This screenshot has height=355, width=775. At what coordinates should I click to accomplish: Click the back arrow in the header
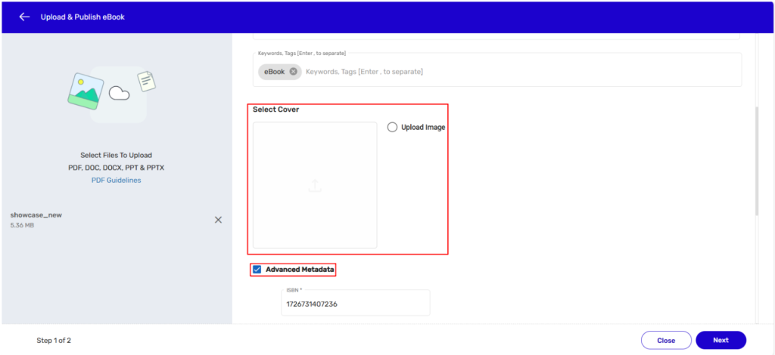tap(24, 17)
